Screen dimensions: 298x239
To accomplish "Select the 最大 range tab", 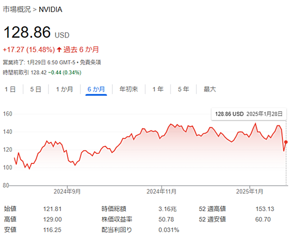I will coord(210,89).
